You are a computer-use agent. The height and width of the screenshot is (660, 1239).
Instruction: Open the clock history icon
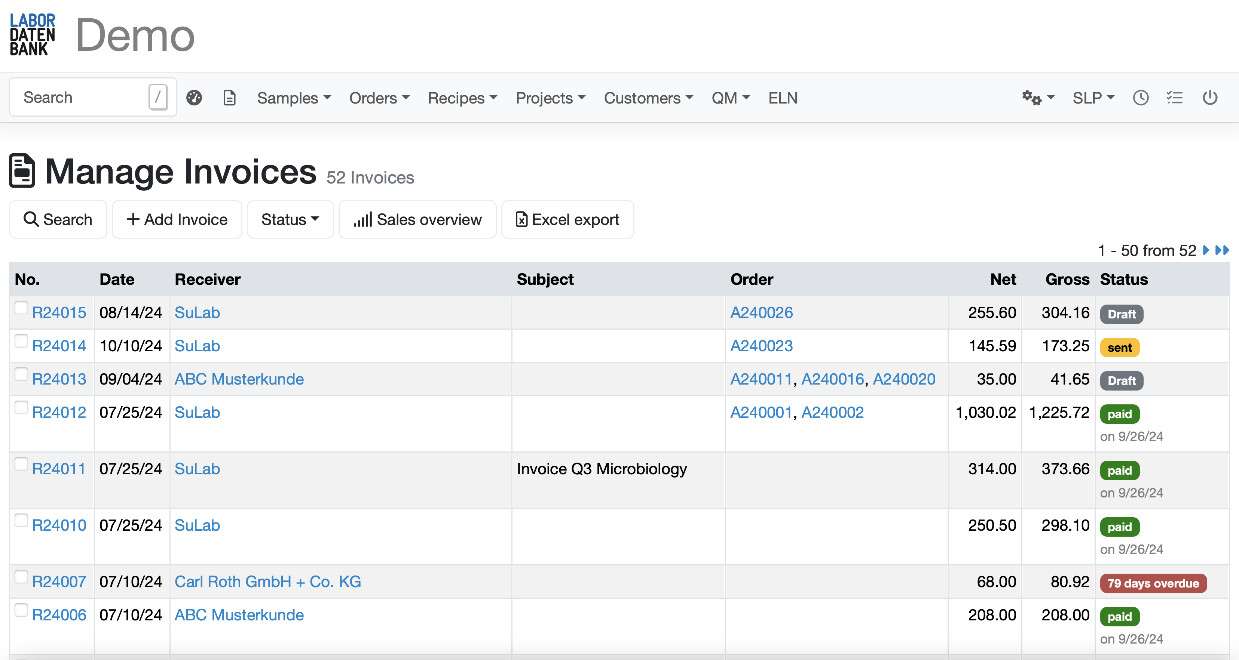[x=1141, y=98]
